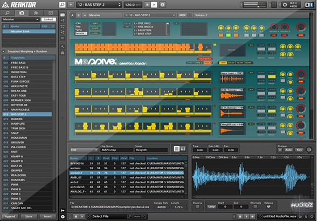This screenshot has width=318, height=221.
Task: Toggle the audio engine power button
Action: click(285, 5)
